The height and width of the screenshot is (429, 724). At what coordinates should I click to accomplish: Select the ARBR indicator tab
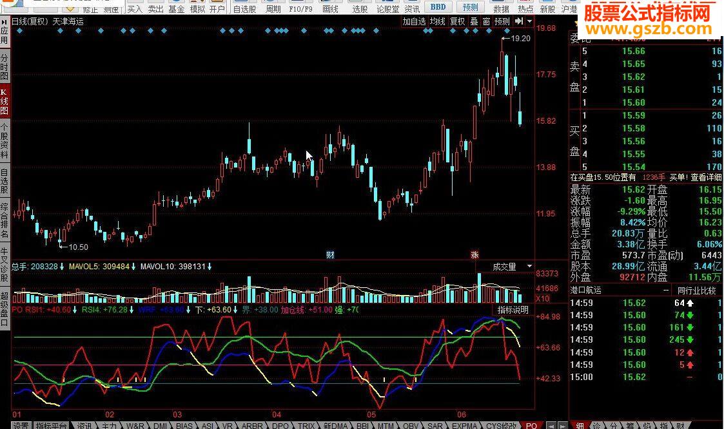(x=252, y=425)
